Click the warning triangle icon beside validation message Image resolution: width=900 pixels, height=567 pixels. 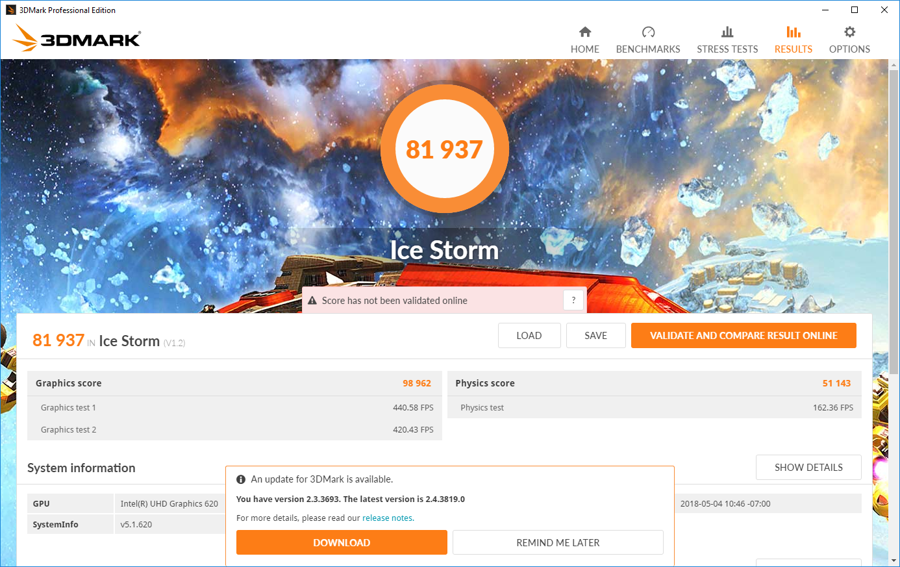tap(312, 301)
